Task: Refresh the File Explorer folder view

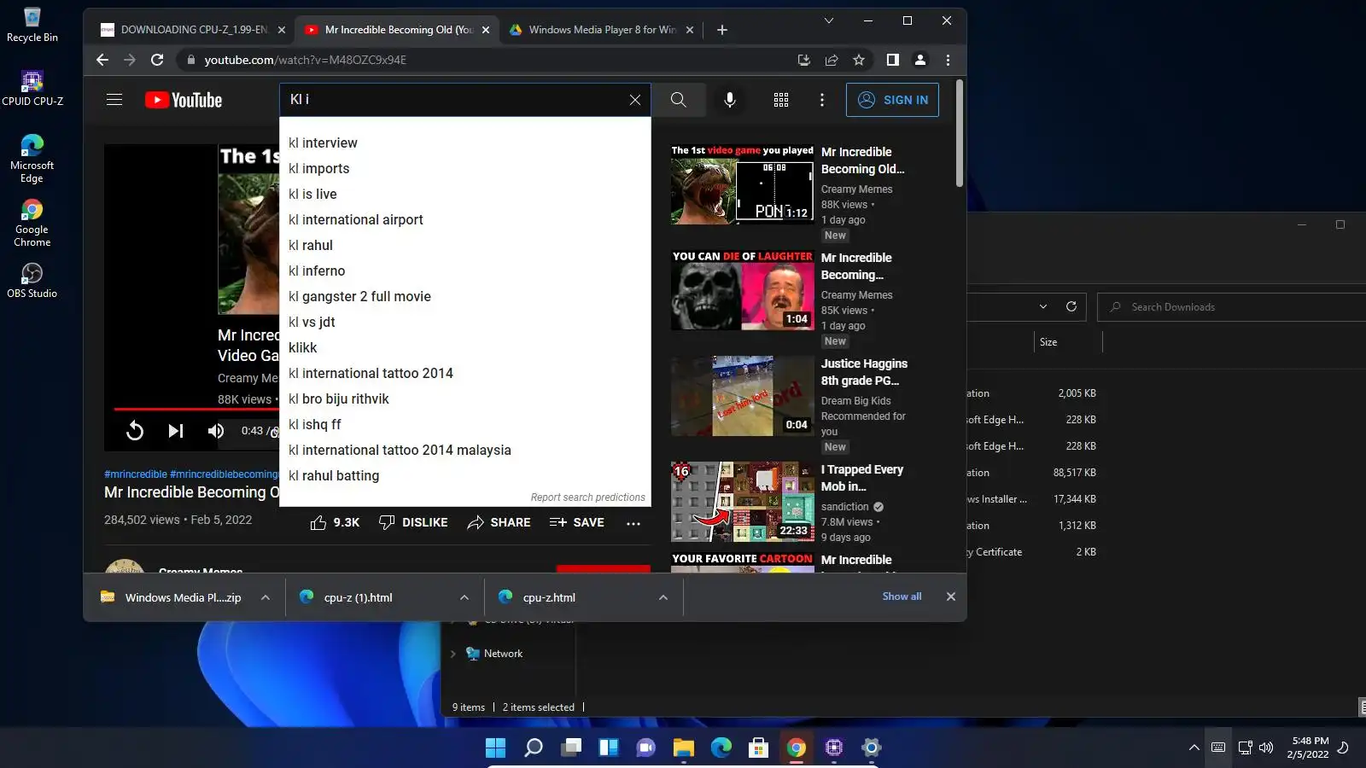Action: click(1071, 306)
